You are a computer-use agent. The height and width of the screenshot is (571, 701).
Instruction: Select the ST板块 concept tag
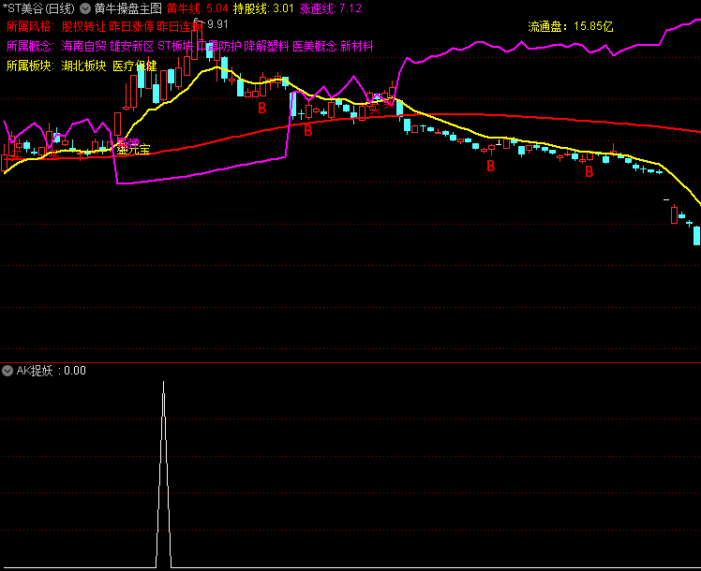tap(175, 46)
